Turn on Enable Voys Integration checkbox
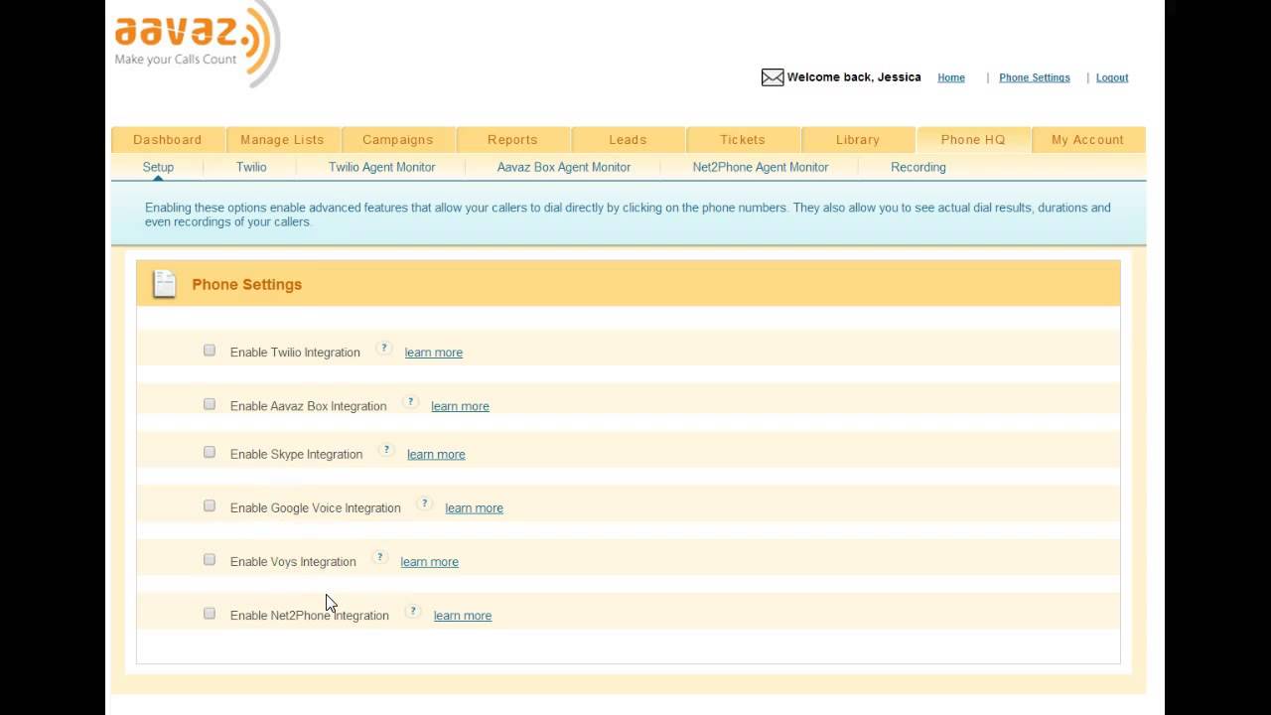Screen dimensions: 1271x715 pyautogui.click(x=210, y=559)
